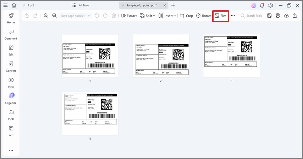The image size is (303, 159).
Task: Open notifications bell
Action: pos(262,5)
